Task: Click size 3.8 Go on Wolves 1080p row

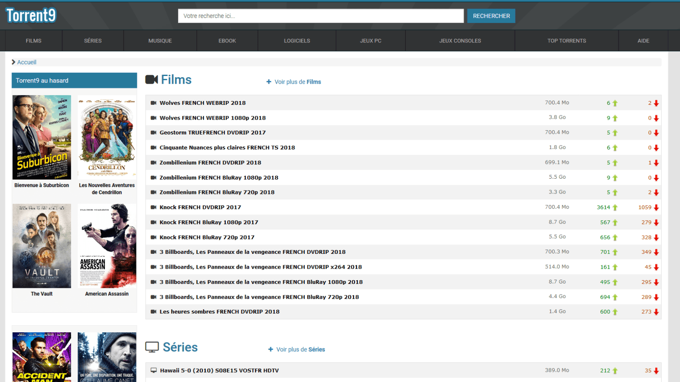Action: (x=557, y=117)
